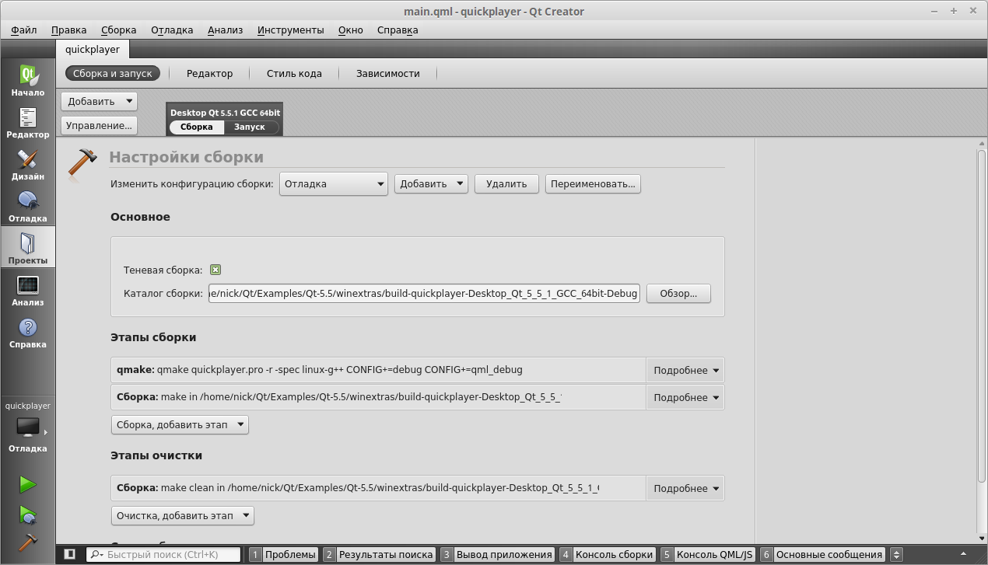Image resolution: width=988 pixels, height=565 pixels.
Task: Open the Правка menu
Action: 68,30
